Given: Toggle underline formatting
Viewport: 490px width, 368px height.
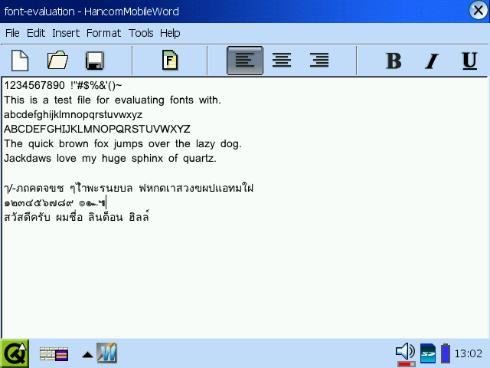Looking at the screenshot, I should (469, 61).
